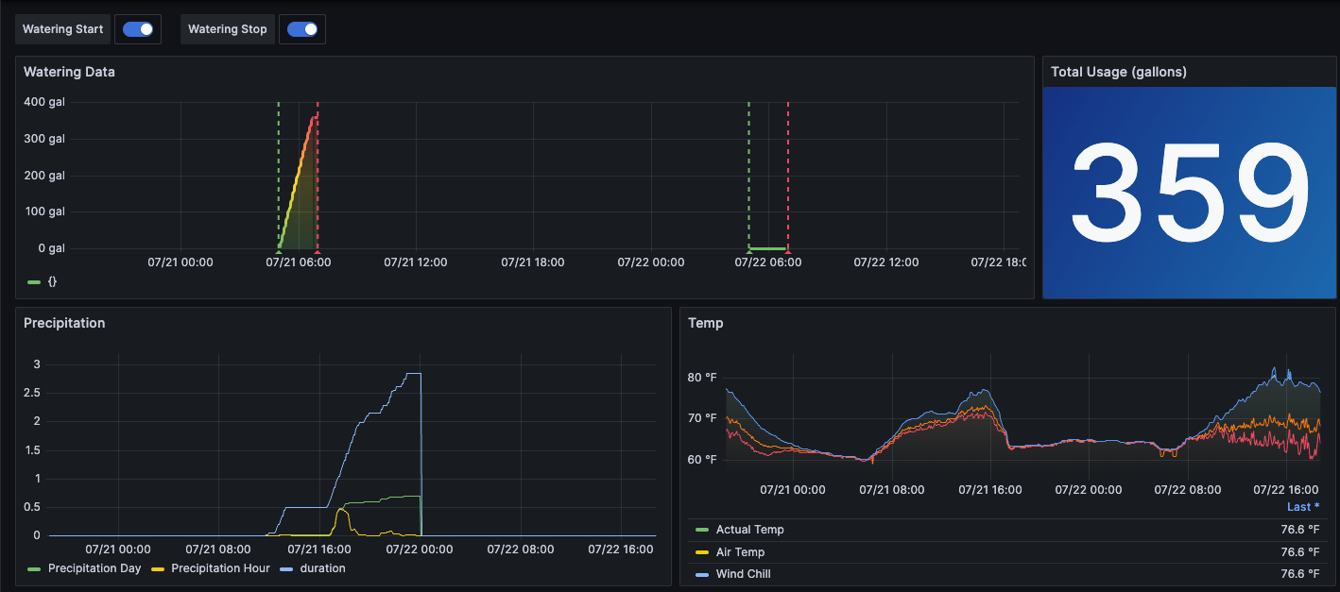Image resolution: width=1340 pixels, height=592 pixels.
Task: Open the Precipitation panel title menu
Action: point(64,323)
